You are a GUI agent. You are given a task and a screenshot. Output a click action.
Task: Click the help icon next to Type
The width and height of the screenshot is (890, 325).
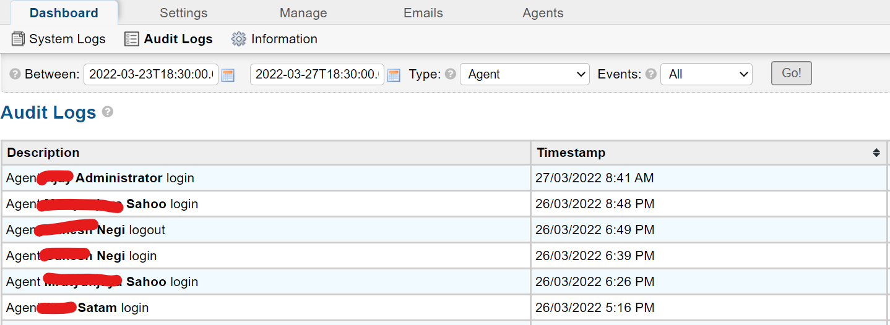coord(451,74)
